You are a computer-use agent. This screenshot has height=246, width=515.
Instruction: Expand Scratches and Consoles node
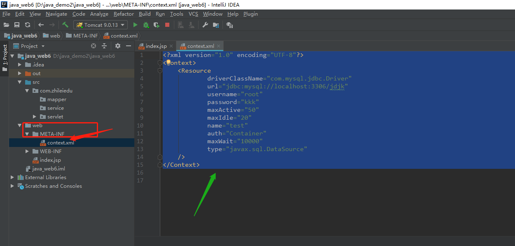[12, 186]
